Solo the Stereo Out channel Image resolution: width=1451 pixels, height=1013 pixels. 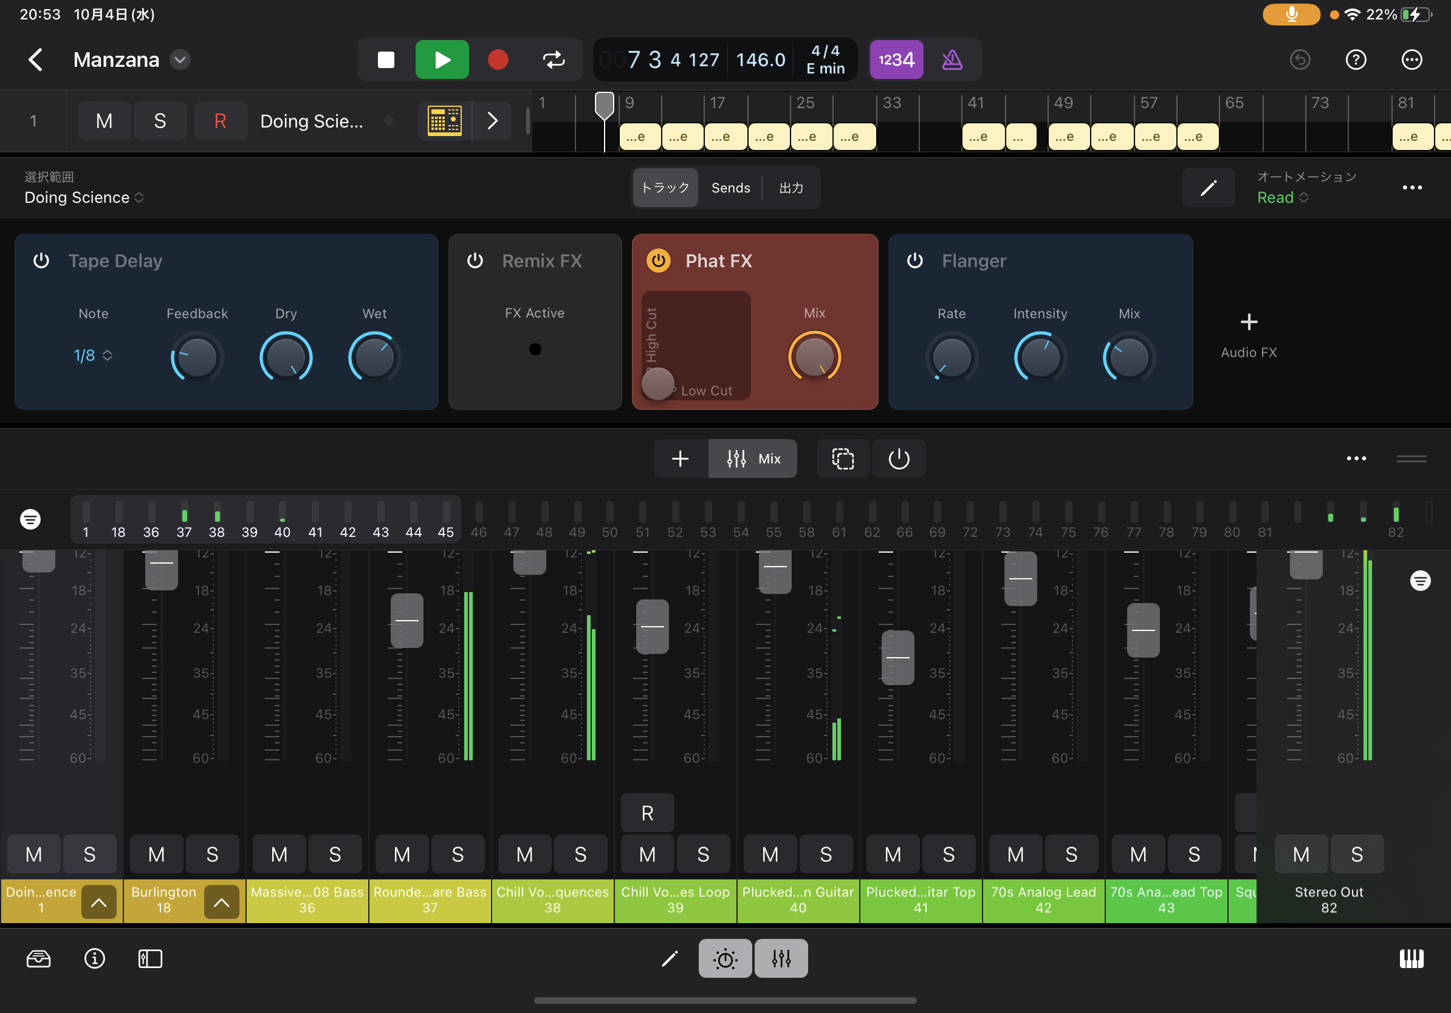tap(1356, 854)
